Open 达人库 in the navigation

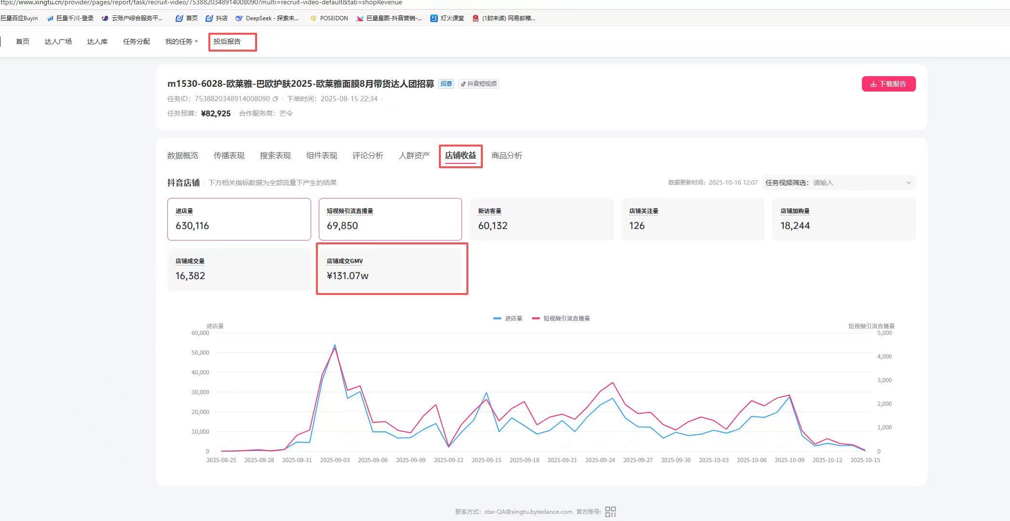click(x=97, y=41)
